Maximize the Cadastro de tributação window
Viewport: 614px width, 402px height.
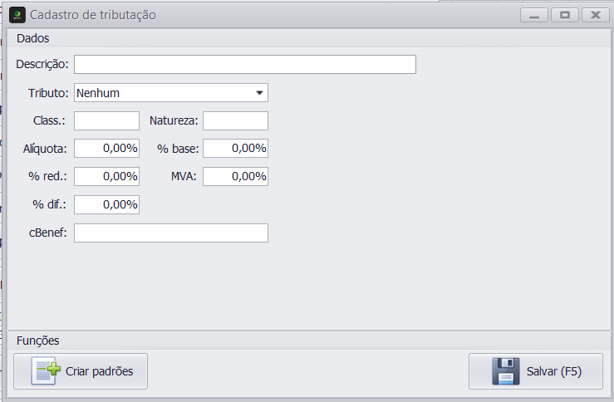(565, 15)
